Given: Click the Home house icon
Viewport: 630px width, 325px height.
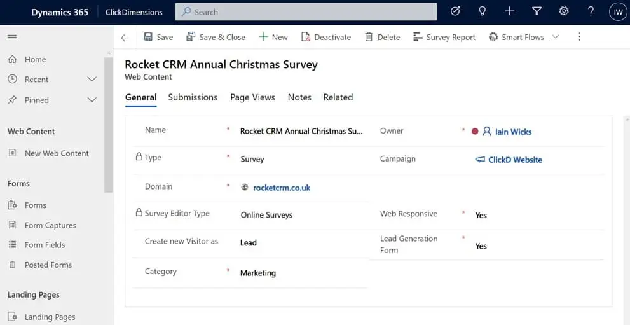Looking at the screenshot, I should coord(13,59).
